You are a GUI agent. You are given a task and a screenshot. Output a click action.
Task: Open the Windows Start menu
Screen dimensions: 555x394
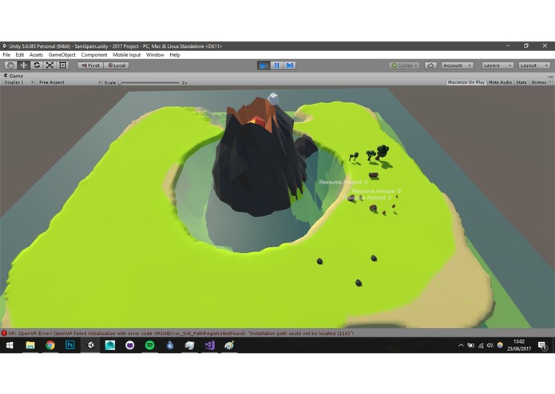tap(10, 345)
